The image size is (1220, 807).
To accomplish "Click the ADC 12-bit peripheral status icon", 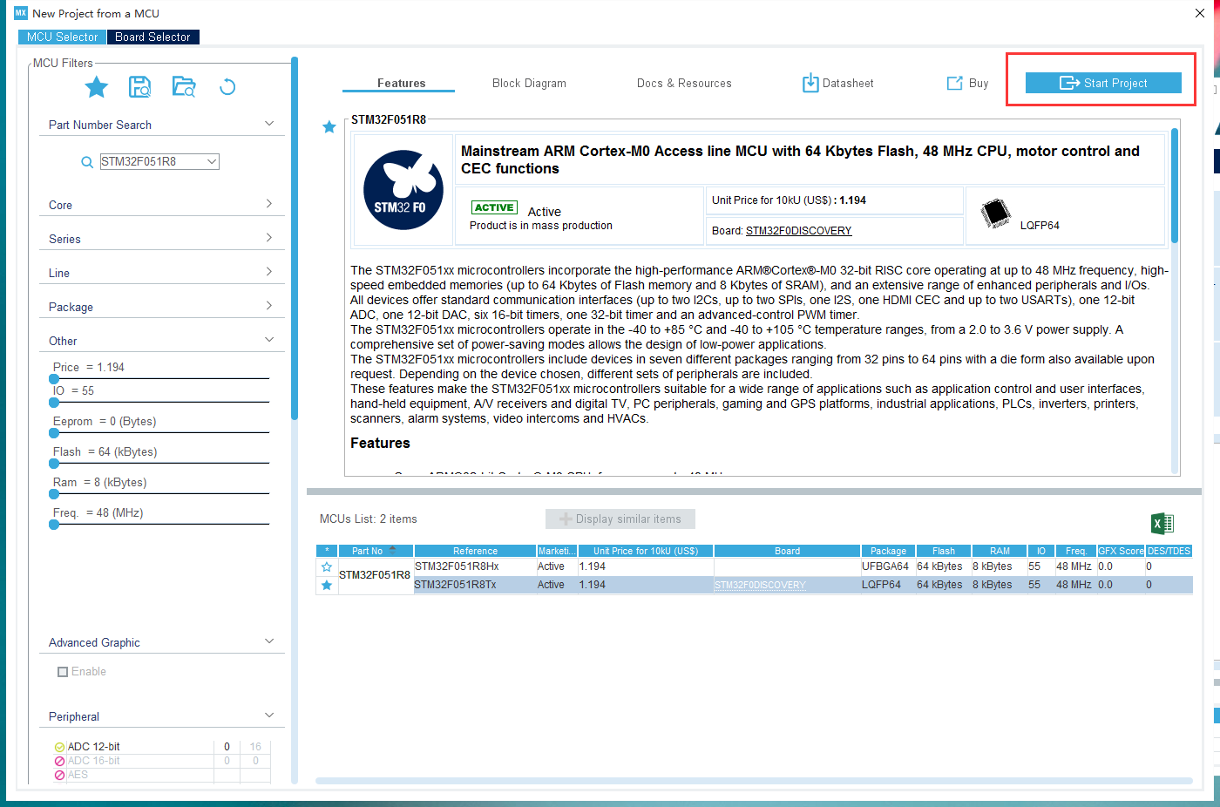I will coord(59,747).
